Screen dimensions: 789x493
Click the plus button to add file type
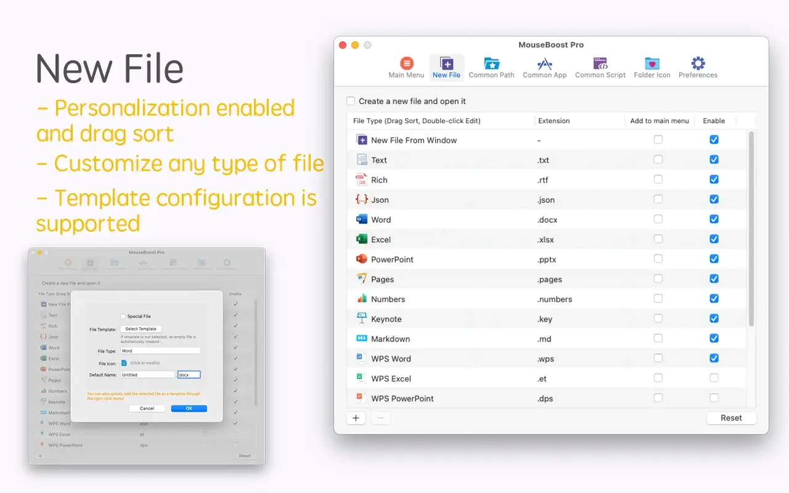(356, 418)
